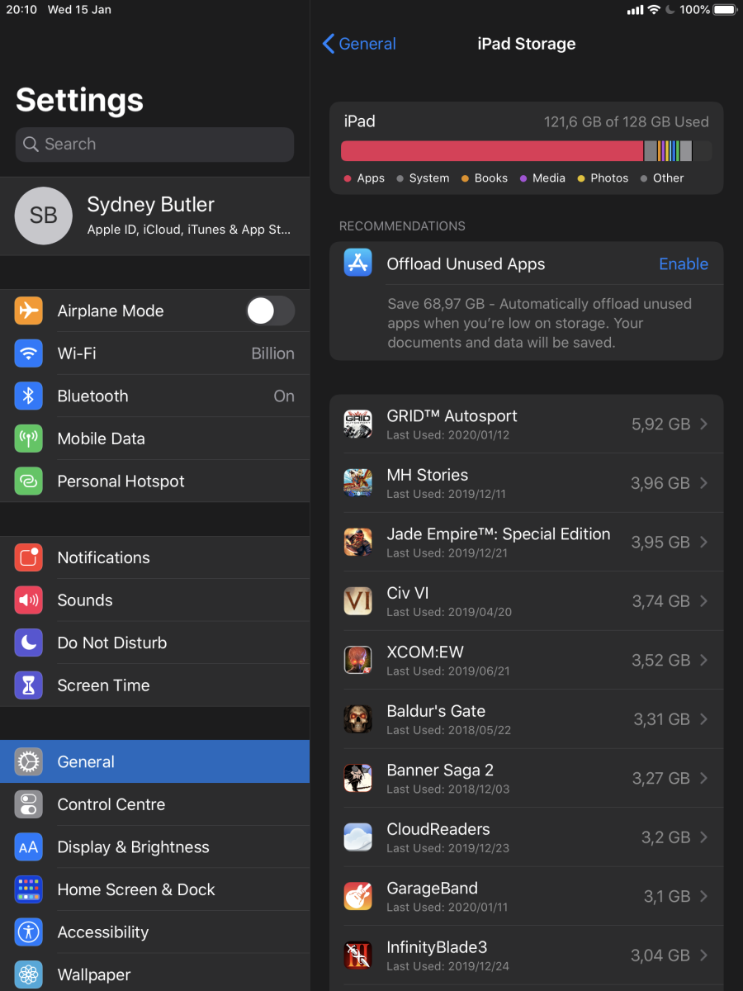Open the Bluetooth settings row

tap(154, 396)
